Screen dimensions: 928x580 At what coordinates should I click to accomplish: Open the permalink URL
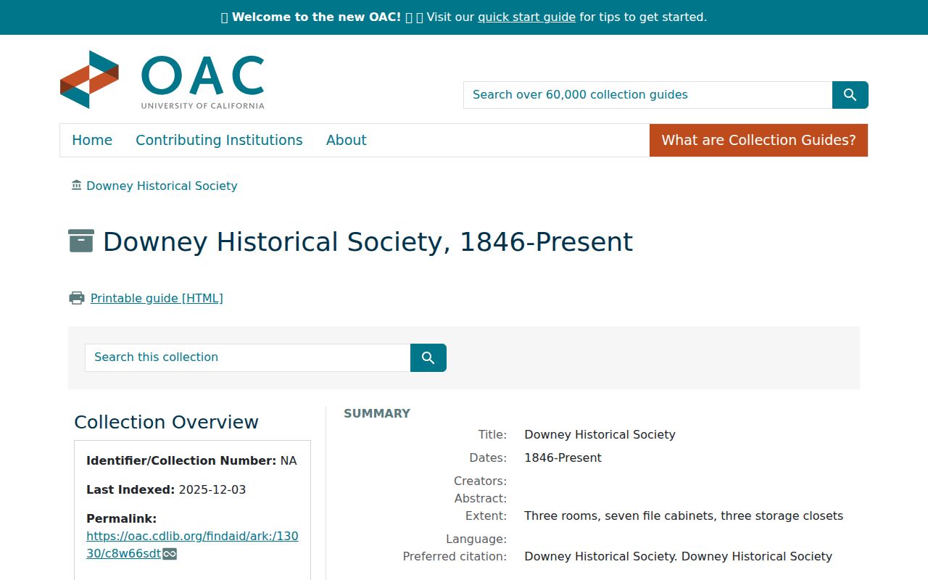[x=192, y=545]
